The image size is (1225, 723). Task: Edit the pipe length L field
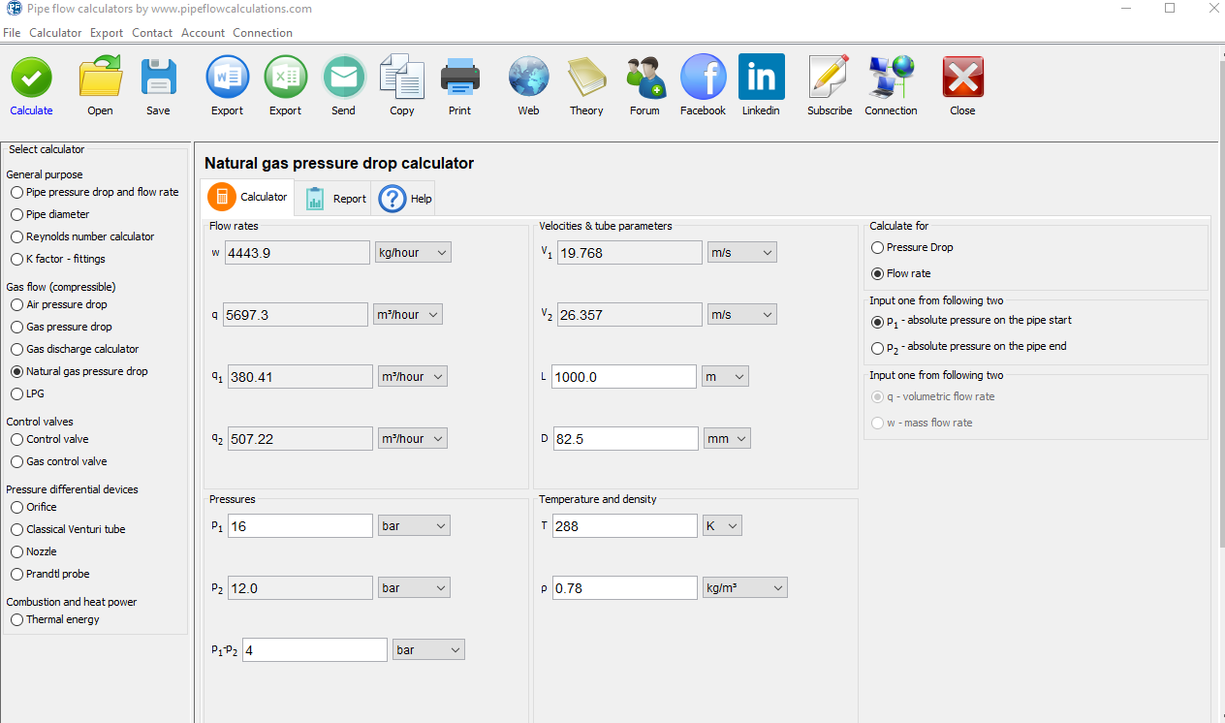coord(623,376)
